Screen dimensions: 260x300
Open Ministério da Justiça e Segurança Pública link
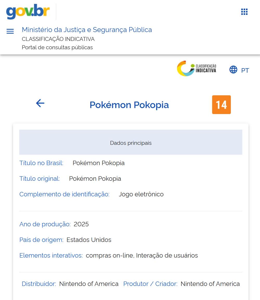[x=87, y=30]
